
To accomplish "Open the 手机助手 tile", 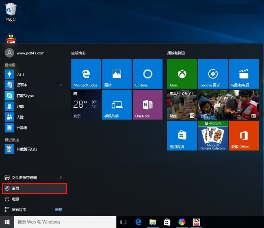I will pyautogui.click(x=117, y=104).
